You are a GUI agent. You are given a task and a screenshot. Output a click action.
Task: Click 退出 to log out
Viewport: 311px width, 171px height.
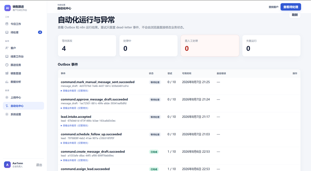39,165
